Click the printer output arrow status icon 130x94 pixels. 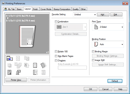(x=10, y=58)
